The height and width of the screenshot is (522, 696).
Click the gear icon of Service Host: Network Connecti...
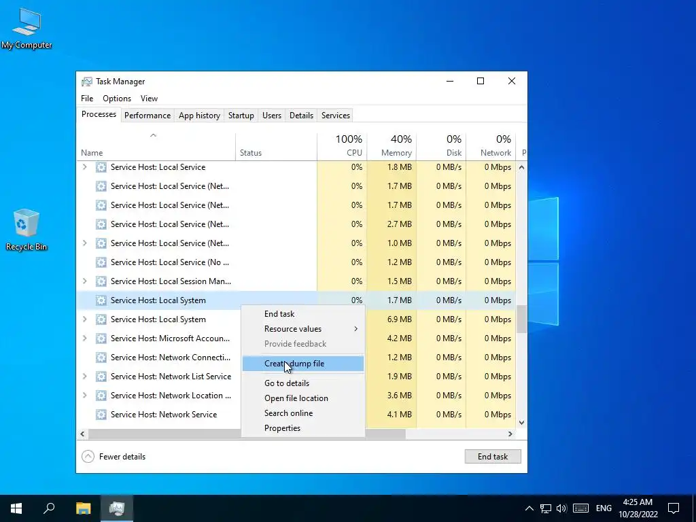[101, 358]
